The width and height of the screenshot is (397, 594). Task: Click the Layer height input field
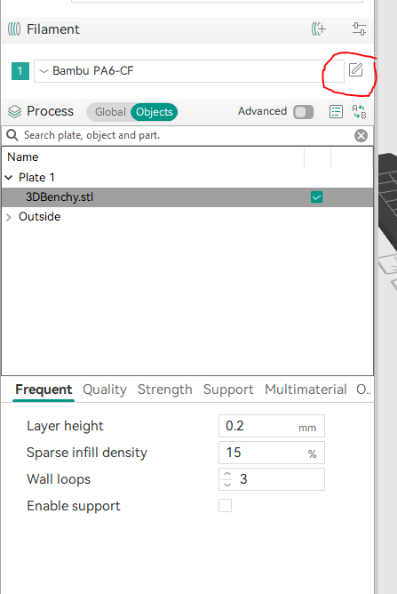[272, 426]
